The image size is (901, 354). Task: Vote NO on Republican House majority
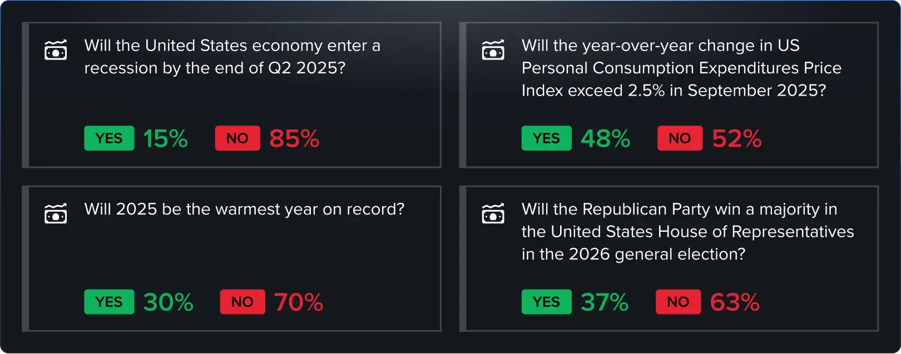tap(678, 302)
